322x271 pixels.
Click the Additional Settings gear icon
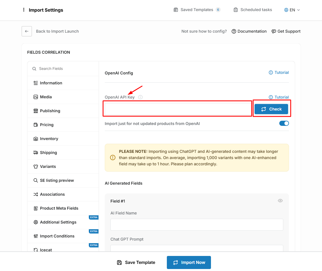(36, 222)
